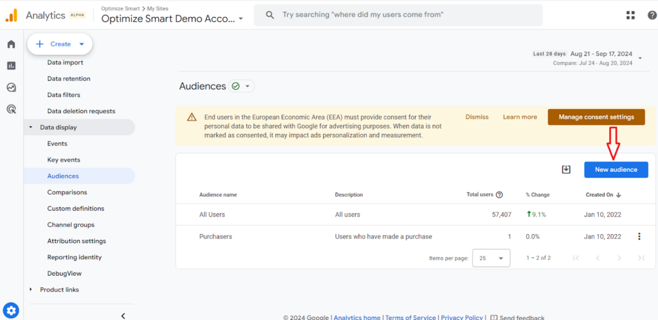
Task: Jump to last page arrow
Action: [641, 258]
